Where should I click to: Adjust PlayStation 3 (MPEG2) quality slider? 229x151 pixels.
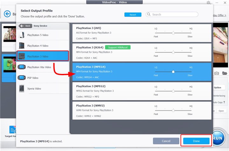click(x=173, y=91)
